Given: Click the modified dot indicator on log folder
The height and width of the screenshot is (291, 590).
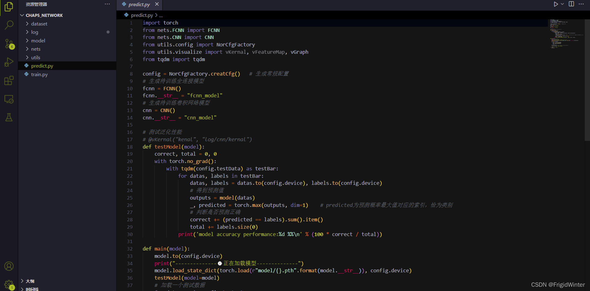Looking at the screenshot, I should tap(108, 32).
